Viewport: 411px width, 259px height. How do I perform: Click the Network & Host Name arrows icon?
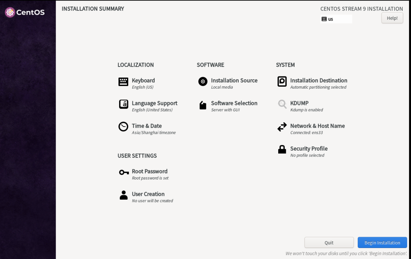point(282,127)
